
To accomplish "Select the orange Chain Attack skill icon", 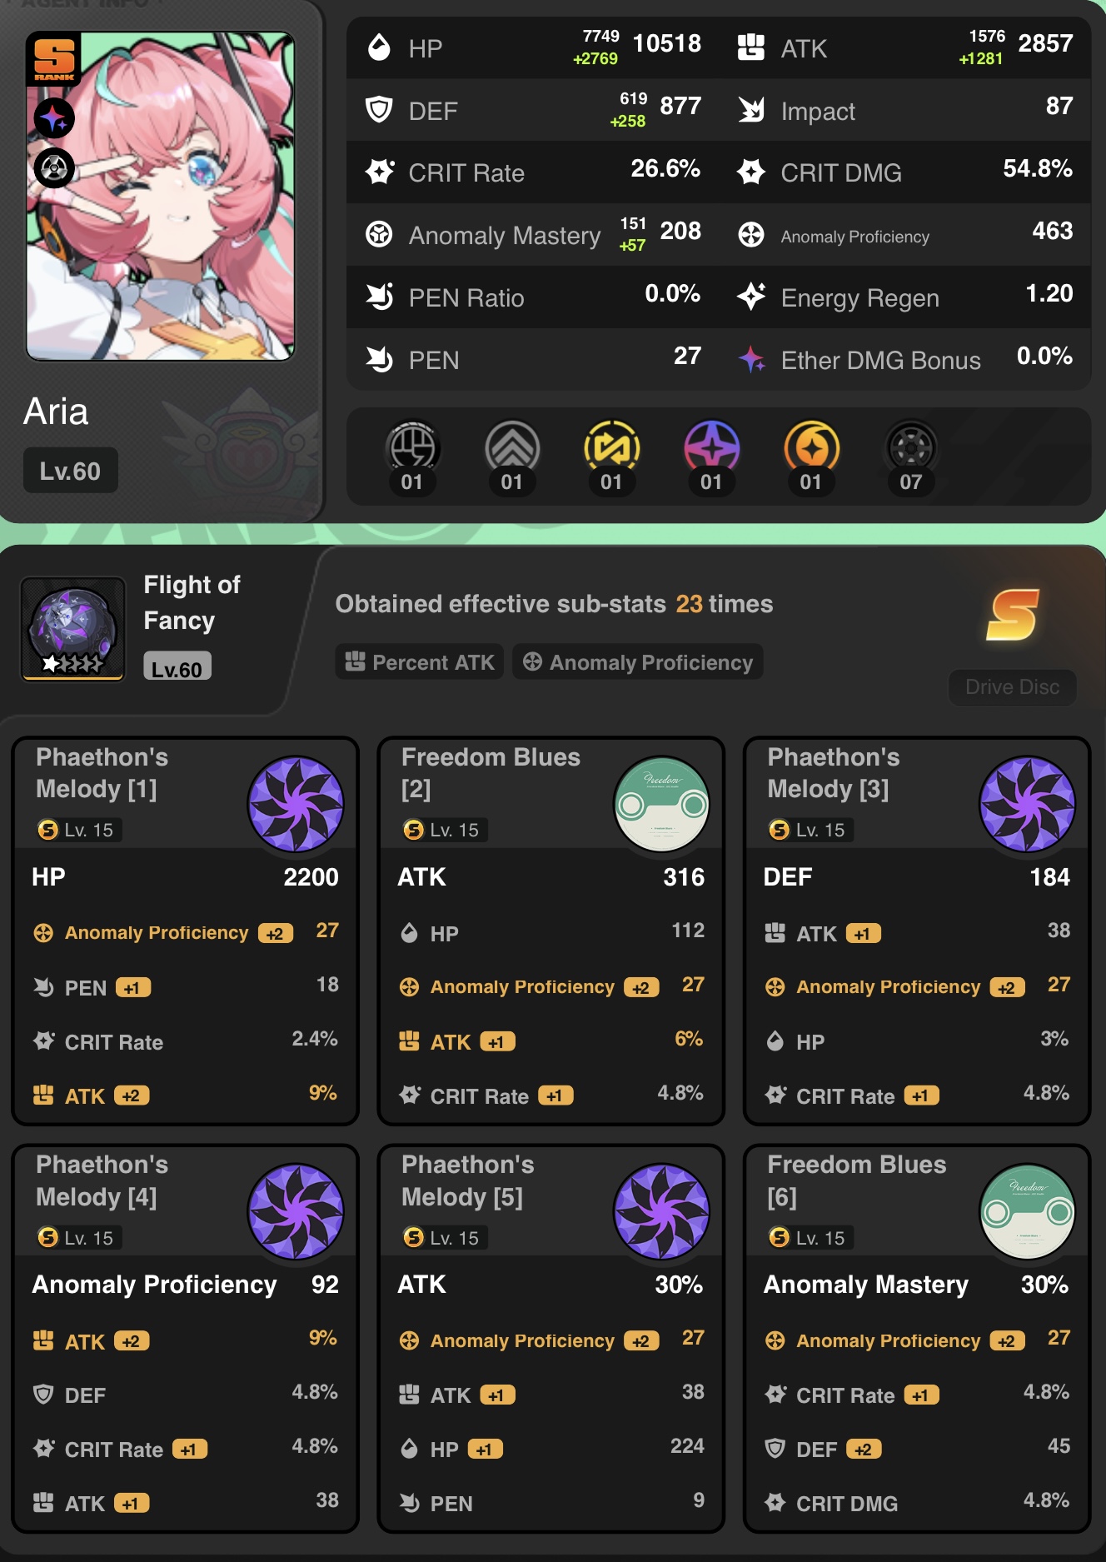I will pyautogui.click(x=811, y=449).
